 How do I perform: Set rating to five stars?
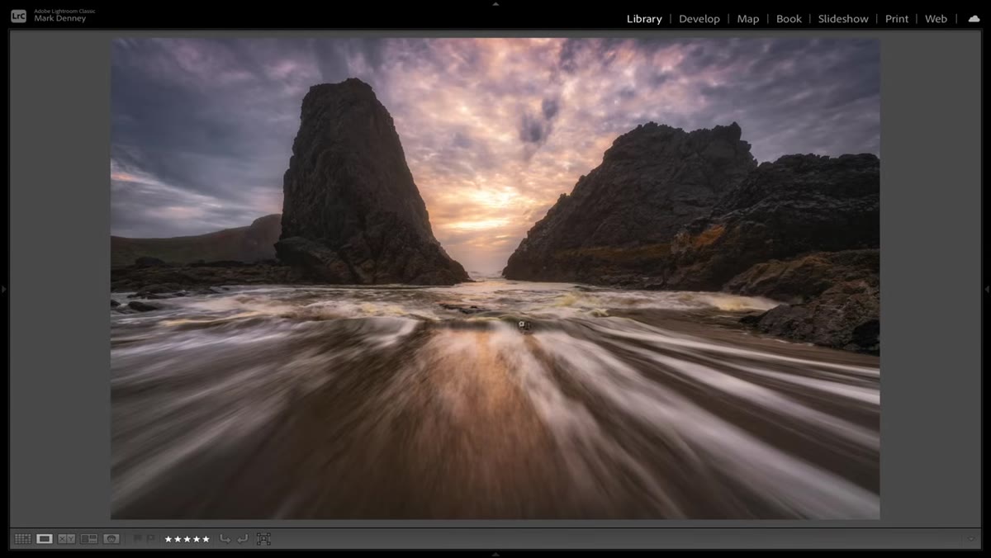[x=205, y=539]
